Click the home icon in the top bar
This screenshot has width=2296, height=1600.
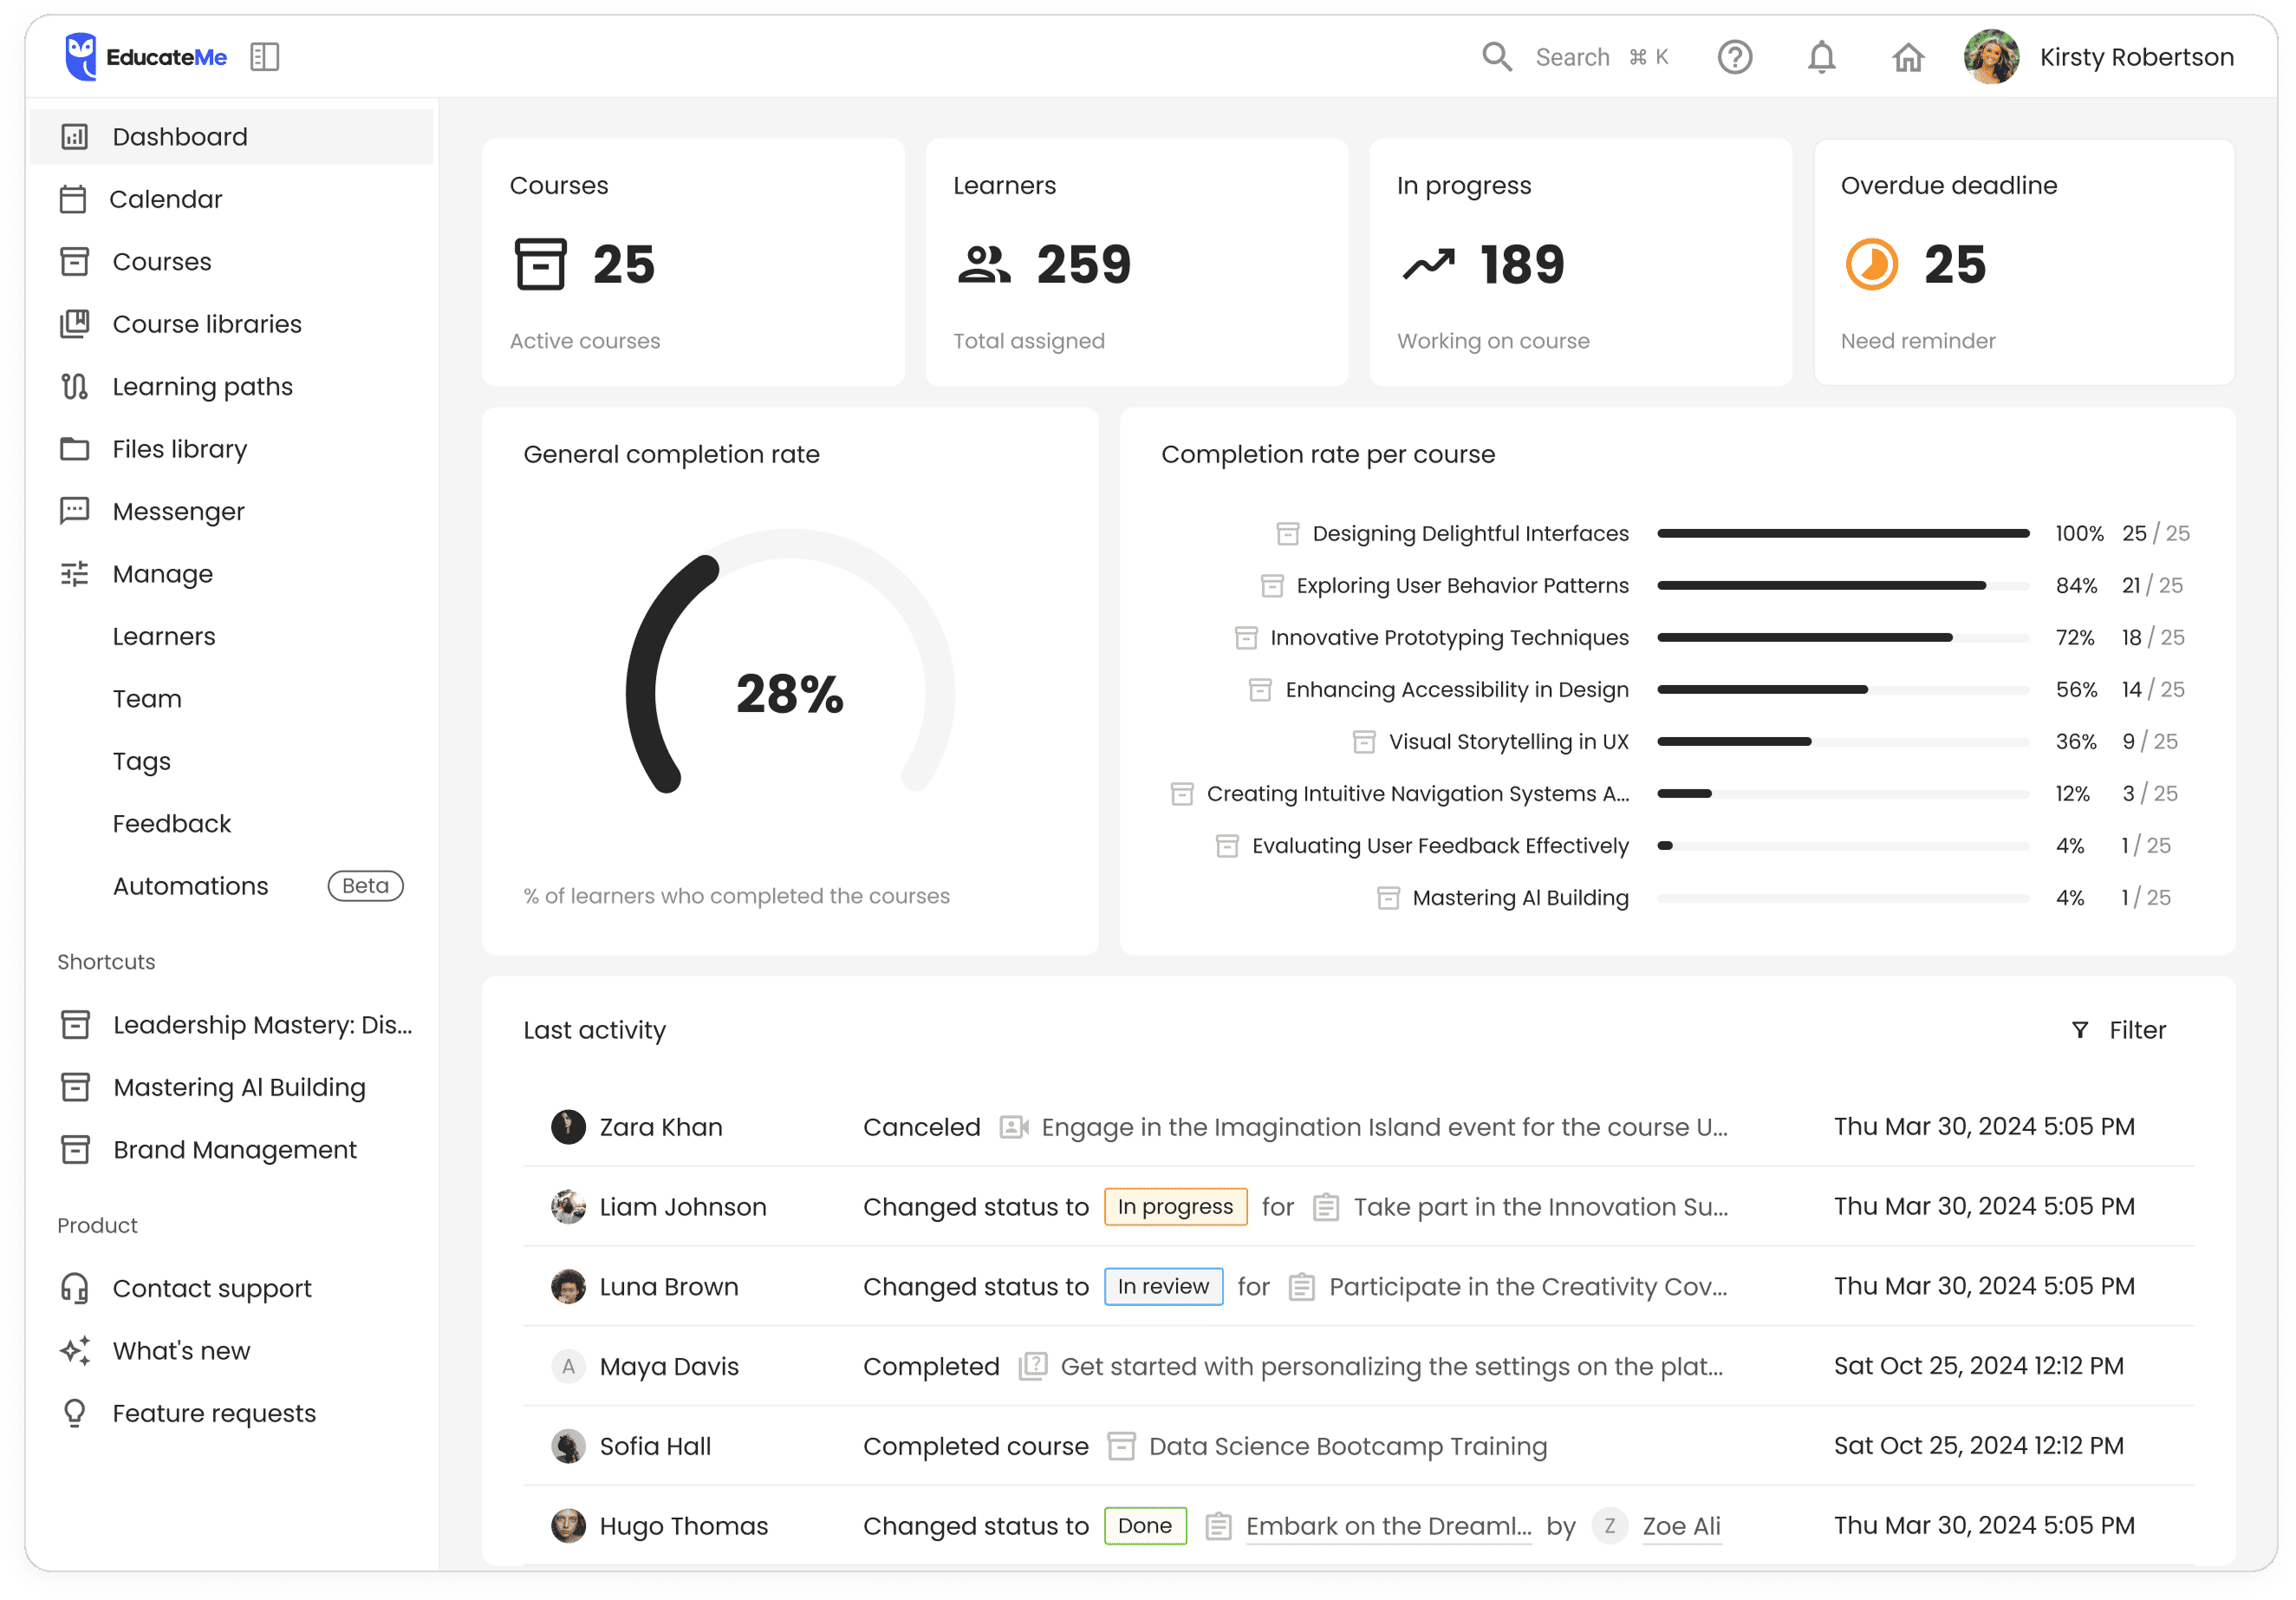click(1908, 57)
